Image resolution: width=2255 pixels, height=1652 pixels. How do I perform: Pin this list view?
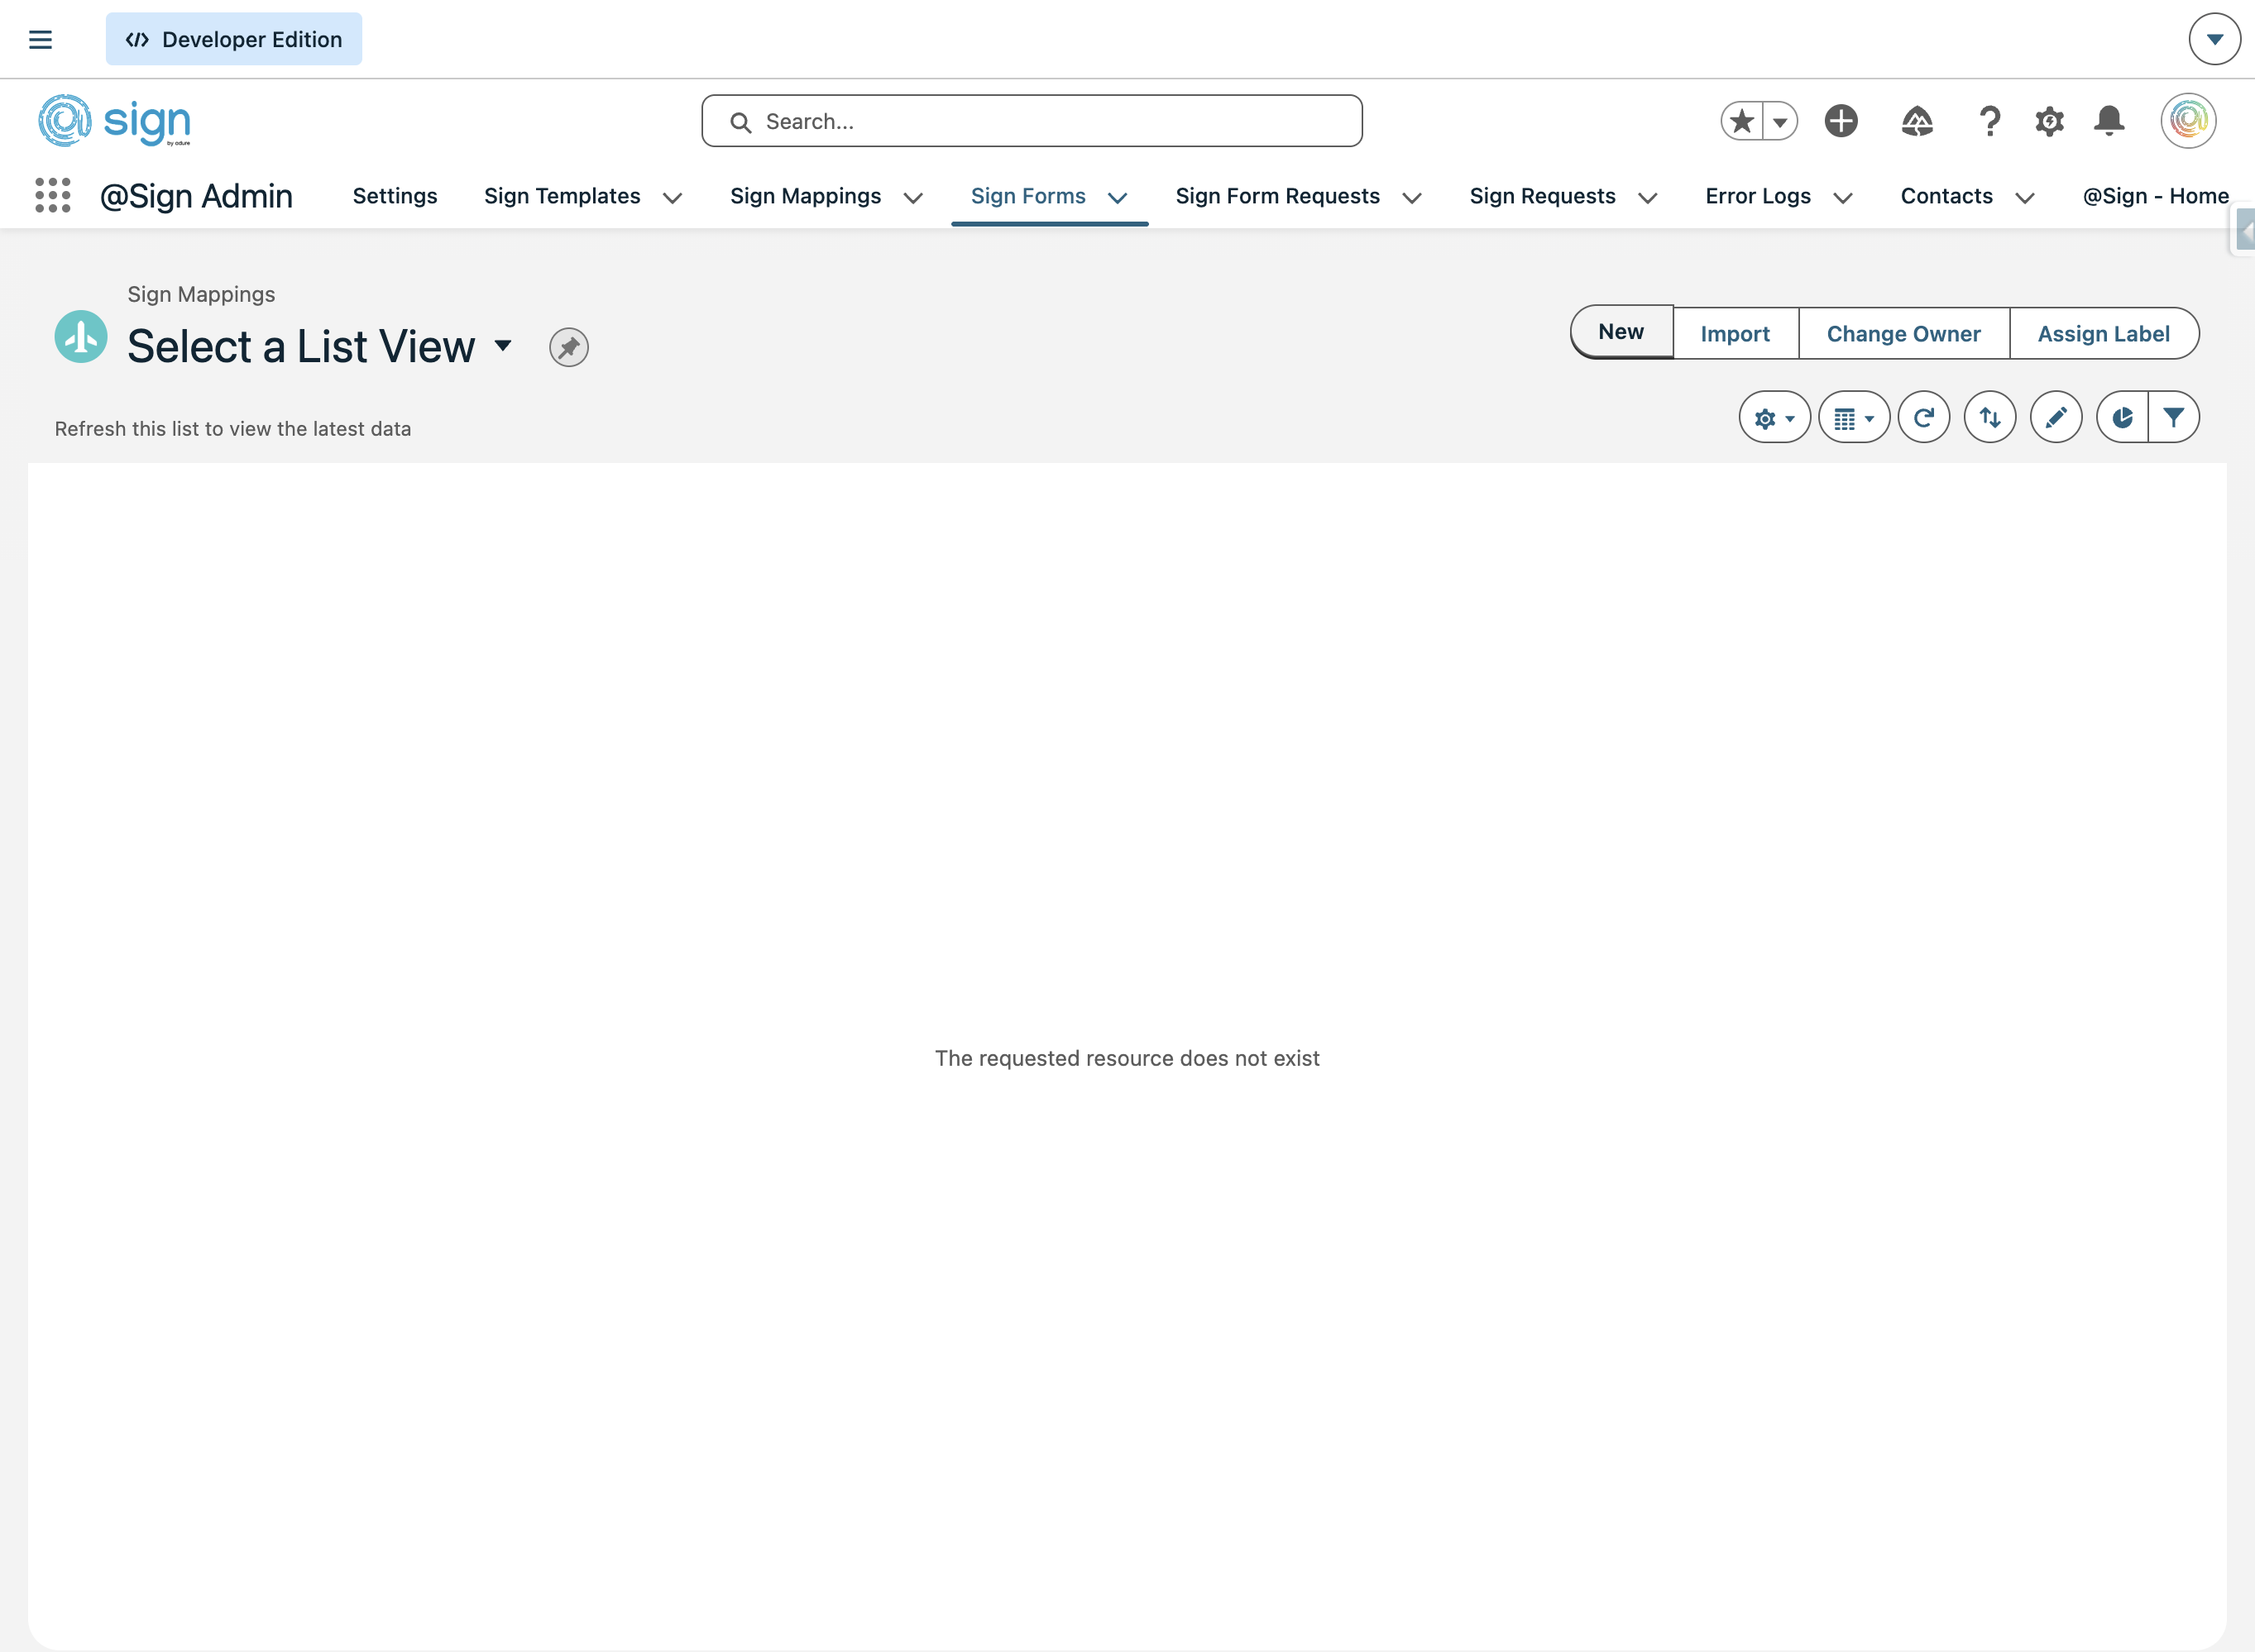tap(568, 347)
